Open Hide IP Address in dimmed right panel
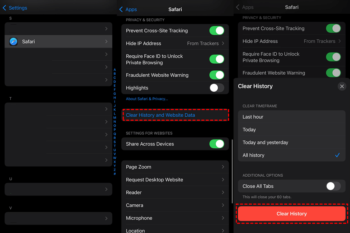The height and width of the screenshot is (233, 350). (291, 41)
